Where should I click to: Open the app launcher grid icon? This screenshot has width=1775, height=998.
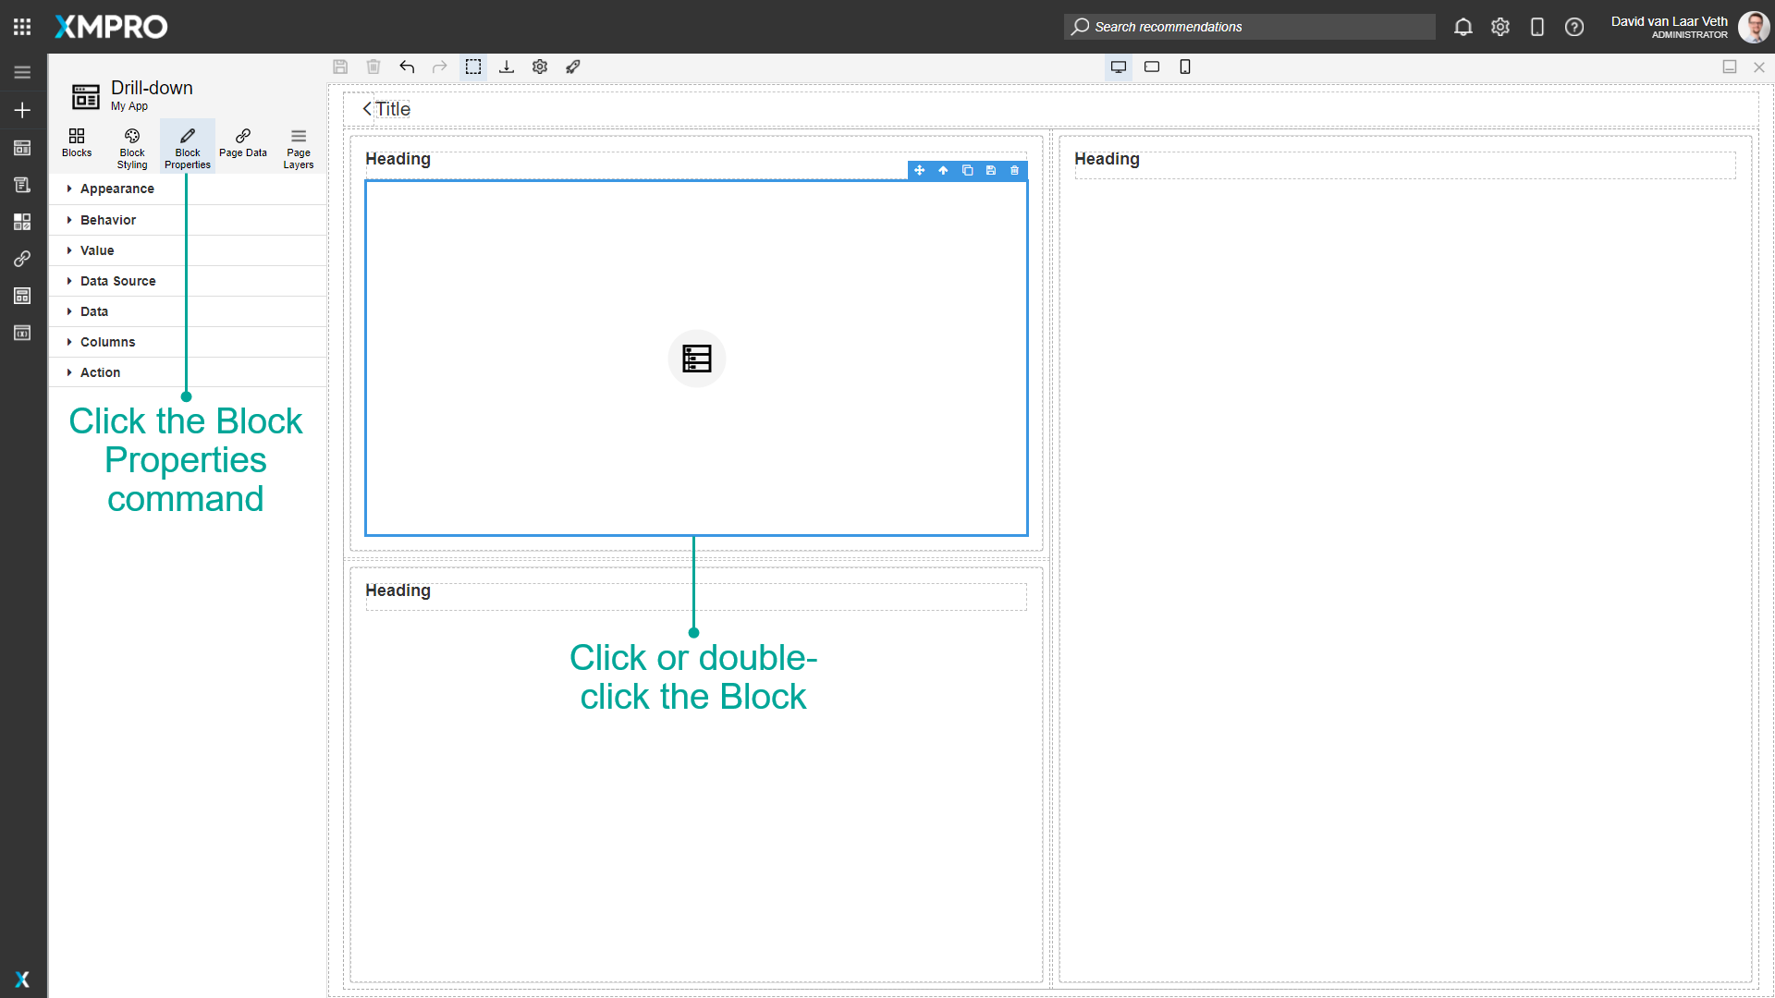pos(22,27)
